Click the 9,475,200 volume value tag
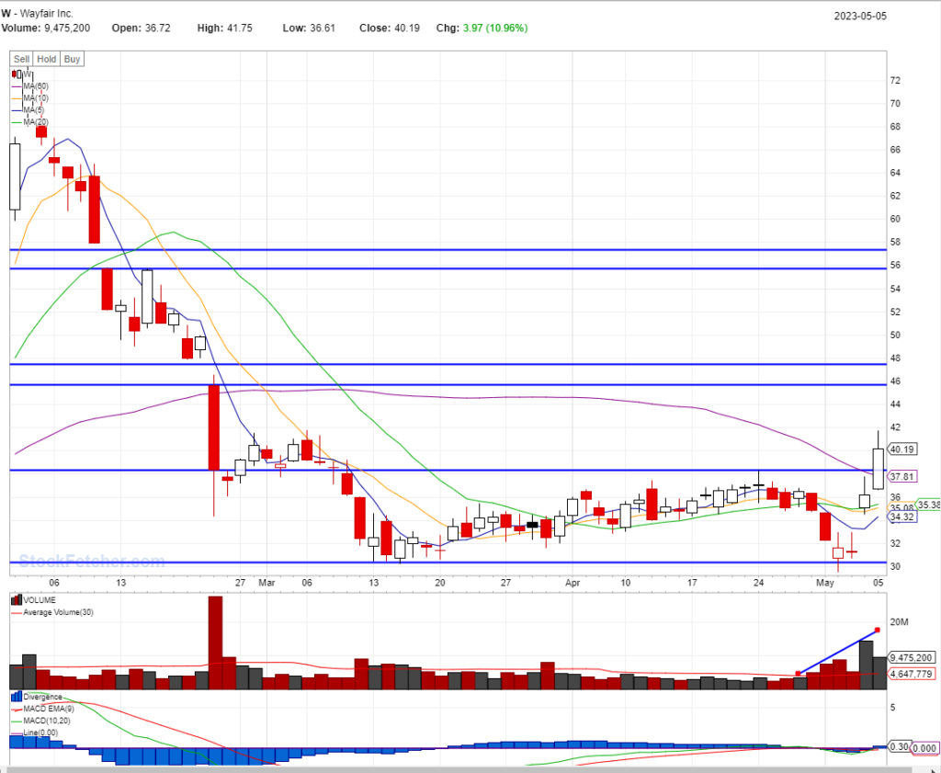The height and width of the screenshot is (773, 941). [912, 658]
